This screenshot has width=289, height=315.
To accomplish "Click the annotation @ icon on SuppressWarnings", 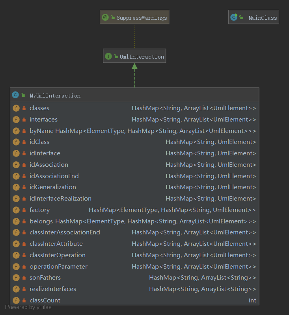I will click(x=105, y=17).
